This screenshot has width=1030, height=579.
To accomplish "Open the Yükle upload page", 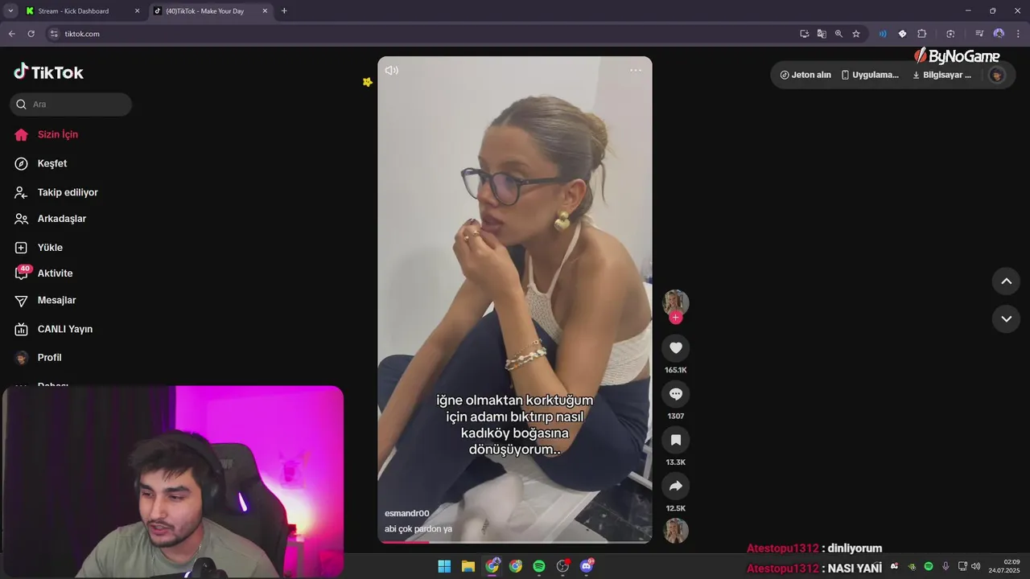I will coord(39,248).
